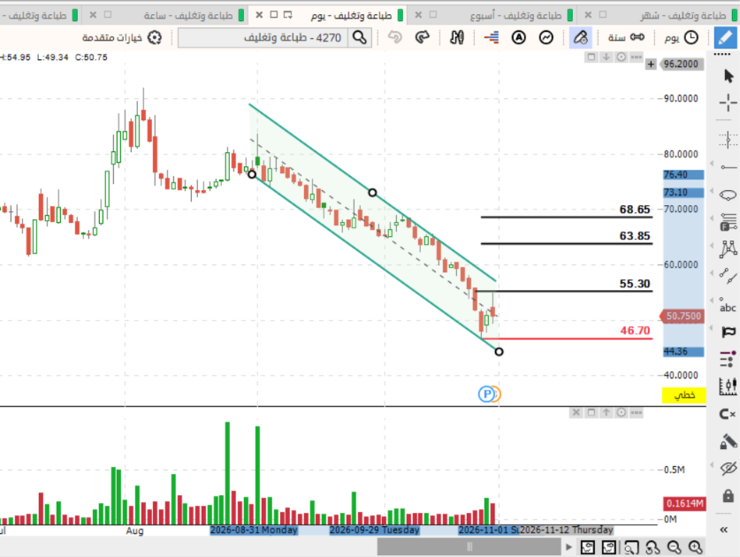Click the symbol field showing 4270

pyautogui.click(x=263, y=37)
